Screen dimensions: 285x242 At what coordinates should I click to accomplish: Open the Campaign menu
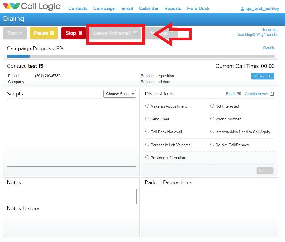[x=104, y=9]
